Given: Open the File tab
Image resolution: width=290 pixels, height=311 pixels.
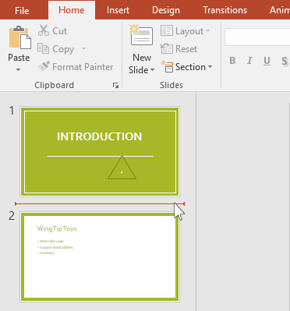Looking at the screenshot, I should [x=22, y=10].
